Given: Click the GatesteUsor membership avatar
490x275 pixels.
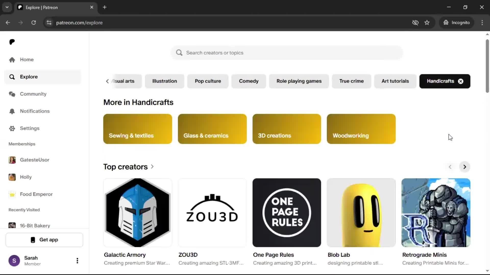Looking at the screenshot, I should coord(12,160).
